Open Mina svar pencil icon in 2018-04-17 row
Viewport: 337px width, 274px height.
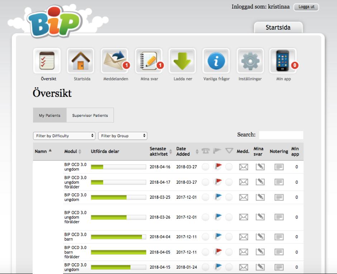click(x=260, y=182)
